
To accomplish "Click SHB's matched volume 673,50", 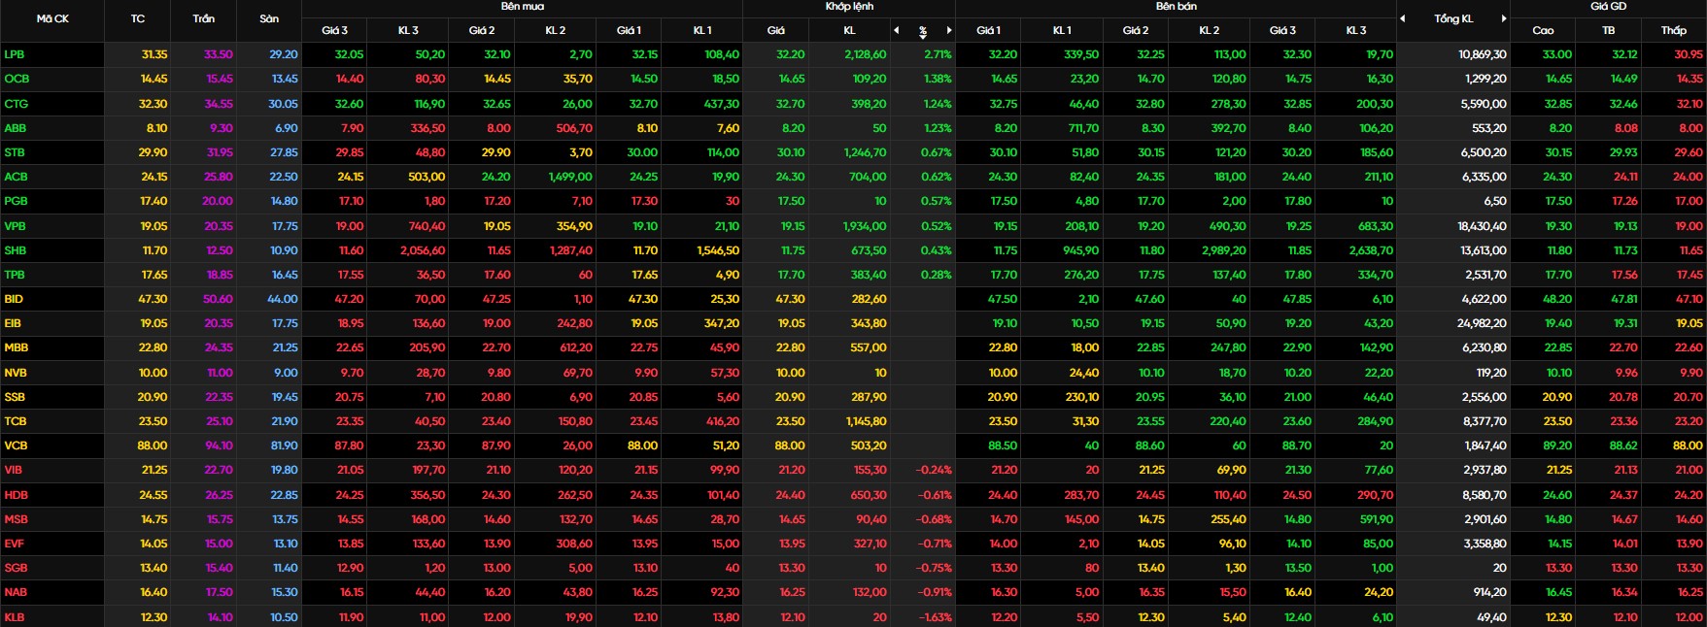I will click(869, 250).
